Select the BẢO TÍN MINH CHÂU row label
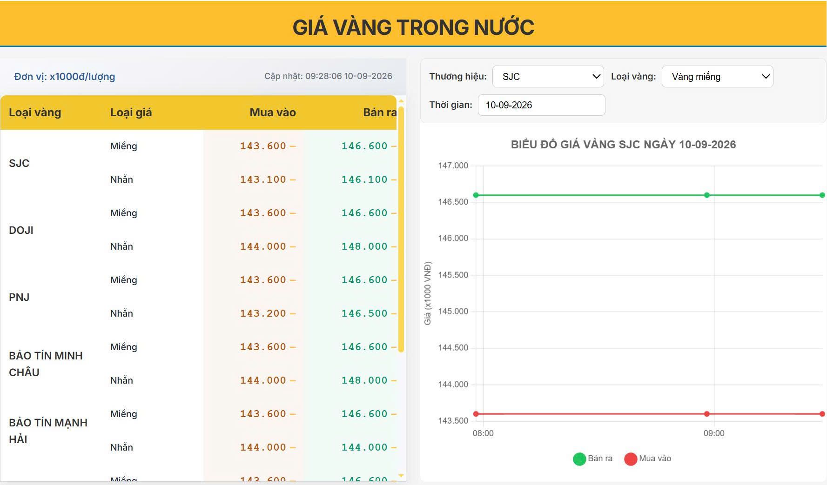 [x=46, y=364]
